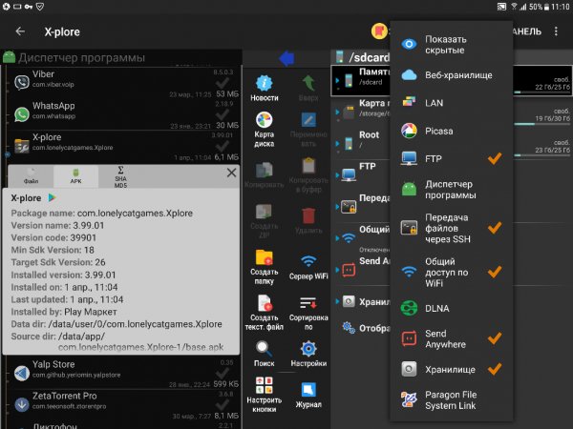
Task: Switch to the APK tab
Action: (x=75, y=176)
